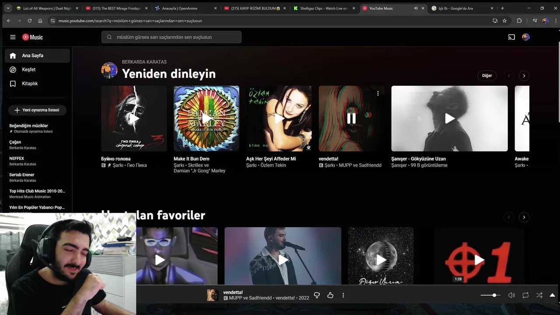Create a new playlist with Yeni oynatma listesi
Screen dimensions: 560x315
37,110
